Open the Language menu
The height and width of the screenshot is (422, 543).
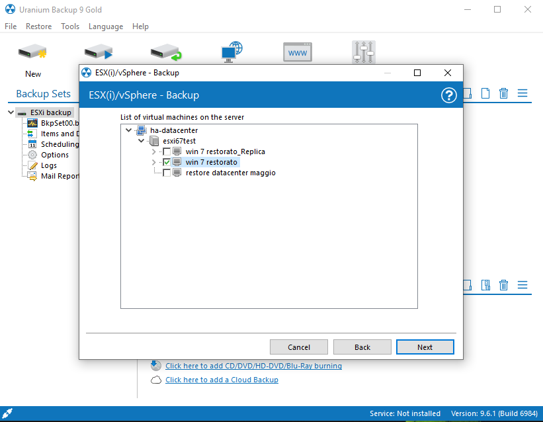(106, 26)
